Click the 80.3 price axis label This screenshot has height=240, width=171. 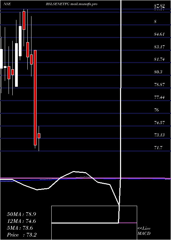point(158,72)
